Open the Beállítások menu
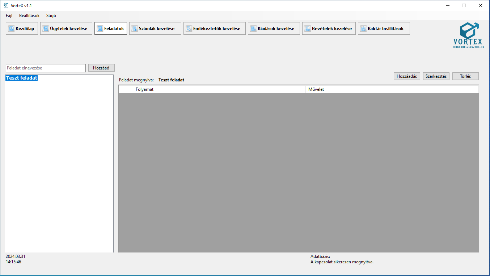This screenshot has height=276, width=490. 29,16
